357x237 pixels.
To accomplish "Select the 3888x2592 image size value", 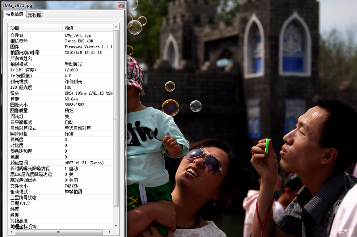I will click(x=75, y=105).
